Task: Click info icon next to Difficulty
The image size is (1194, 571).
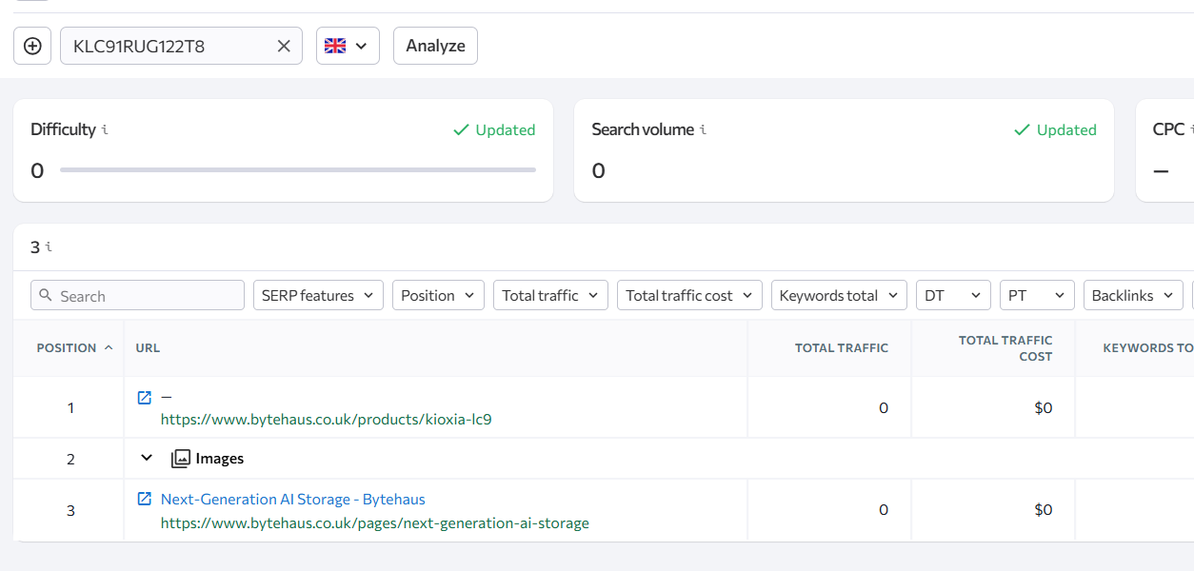Action: click(x=105, y=130)
